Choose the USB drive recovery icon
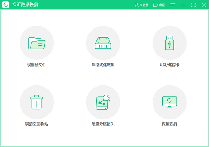Viewport: 209px width, 147px height. click(169, 43)
